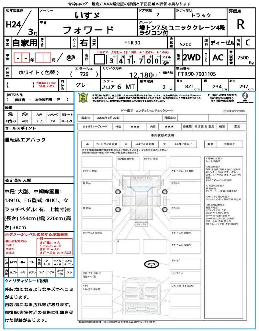Click the door count value 2

158,15
